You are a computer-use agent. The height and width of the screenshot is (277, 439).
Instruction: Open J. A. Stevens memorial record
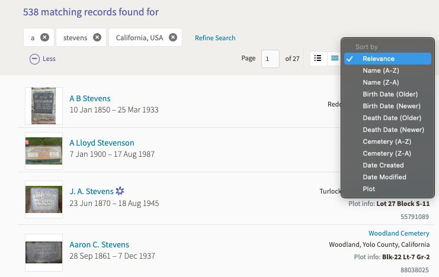pyautogui.click(x=92, y=191)
